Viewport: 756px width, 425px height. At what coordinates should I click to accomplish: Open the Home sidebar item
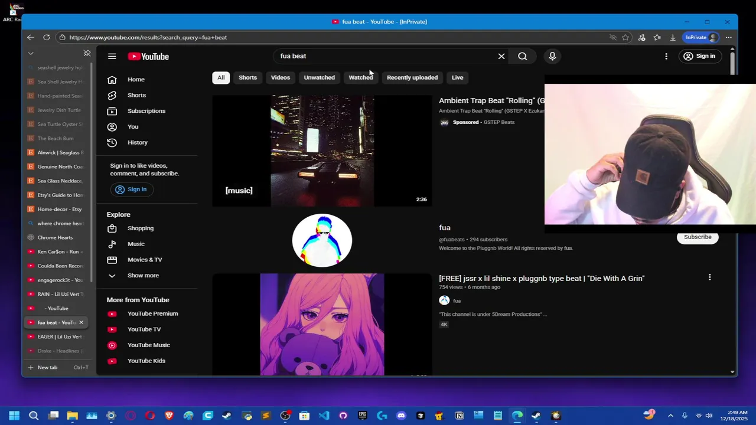tap(146, 79)
